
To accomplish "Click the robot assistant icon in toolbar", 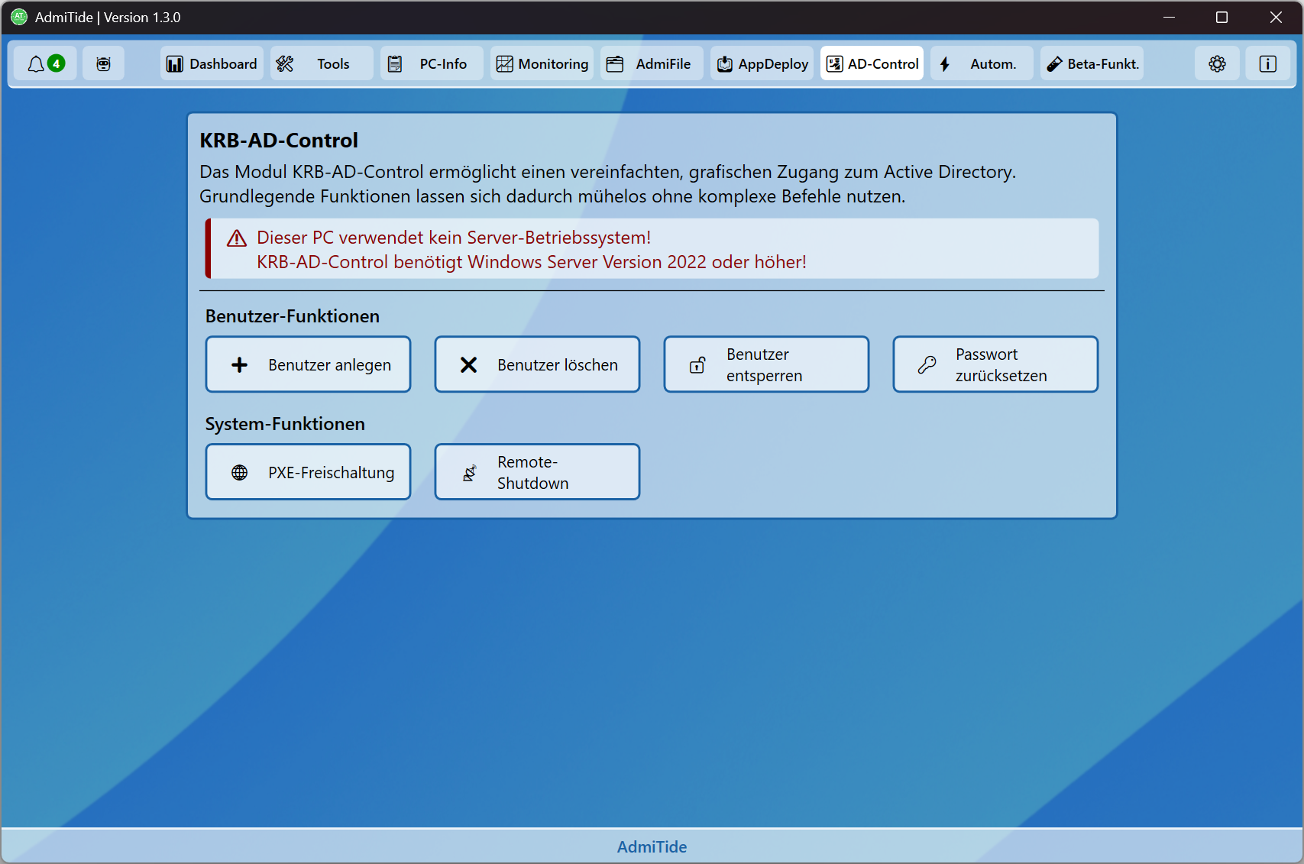I will [103, 63].
